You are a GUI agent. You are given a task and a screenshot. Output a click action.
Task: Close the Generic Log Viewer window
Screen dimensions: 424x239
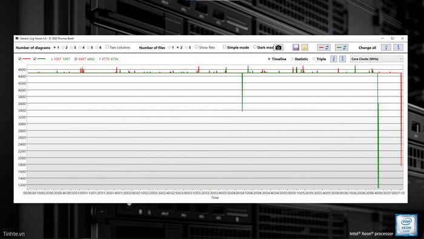point(402,38)
